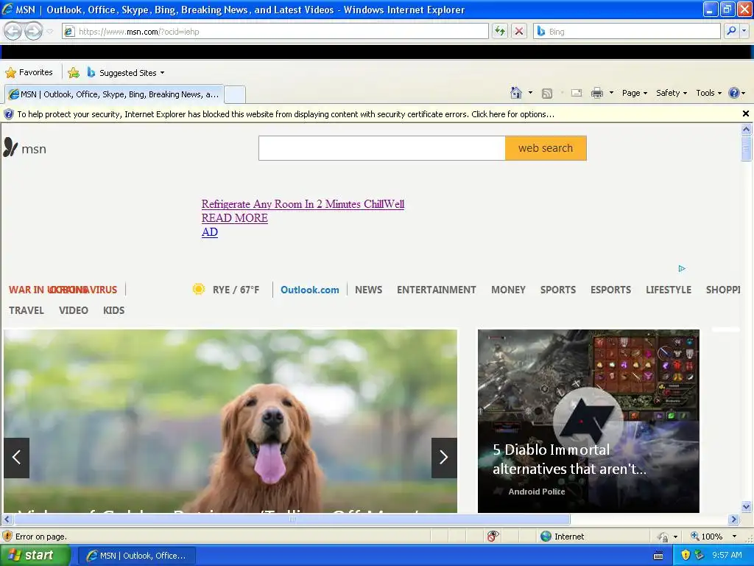
Task: Select the MSN browser tab
Action: coord(114,94)
